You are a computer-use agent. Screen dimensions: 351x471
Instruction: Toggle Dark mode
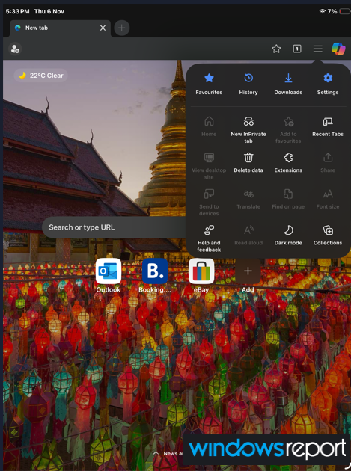[x=288, y=235]
